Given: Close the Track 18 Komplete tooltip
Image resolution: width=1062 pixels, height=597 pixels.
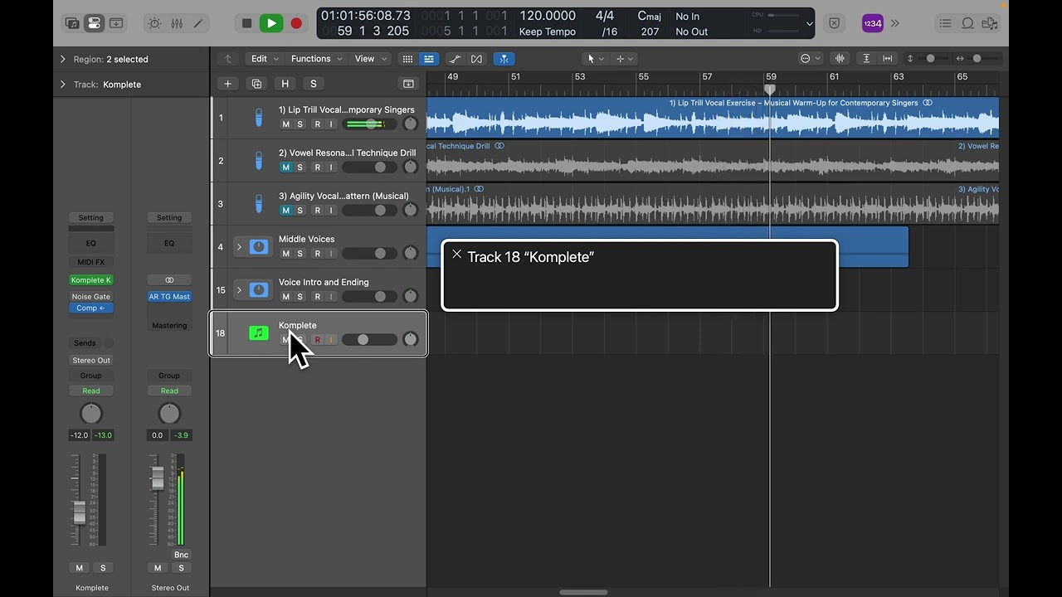Looking at the screenshot, I should tap(456, 255).
